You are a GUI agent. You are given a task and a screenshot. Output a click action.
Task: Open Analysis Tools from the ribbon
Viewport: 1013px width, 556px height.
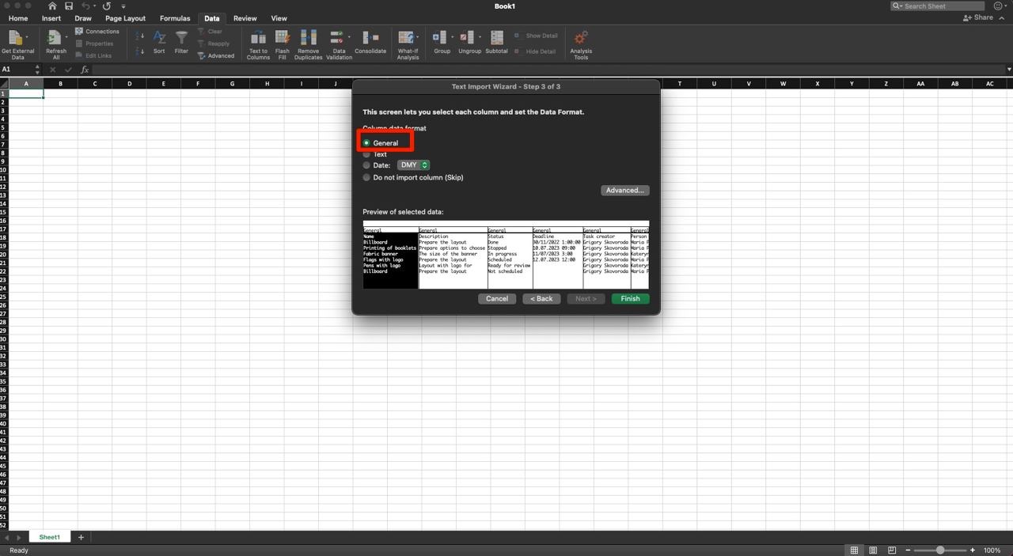pyautogui.click(x=581, y=38)
